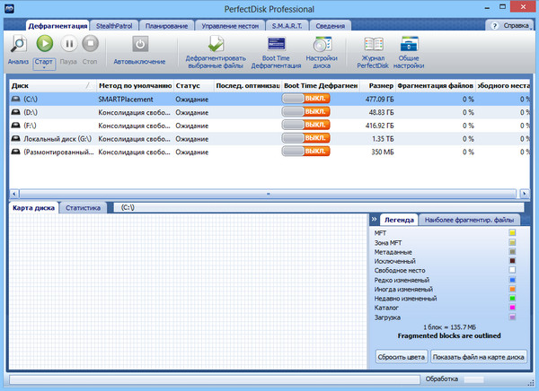
Task: Open Настройки диска
Action: [x=321, y=45]
